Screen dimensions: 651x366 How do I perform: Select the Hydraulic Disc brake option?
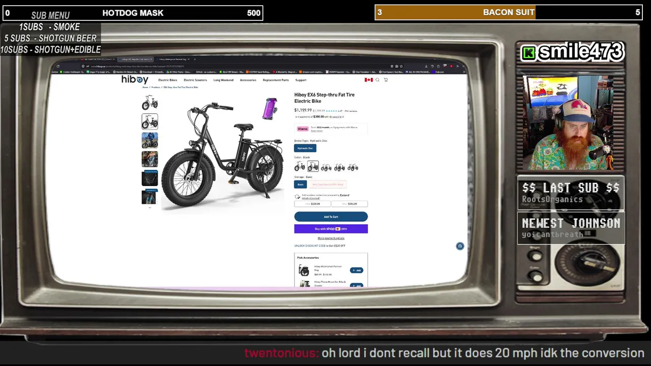tap(305, 148)
